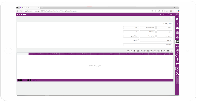Open the calculator icon in the sidebar
Image resolution: width=197 pixels, height=102 pixels.
(177, 33)
